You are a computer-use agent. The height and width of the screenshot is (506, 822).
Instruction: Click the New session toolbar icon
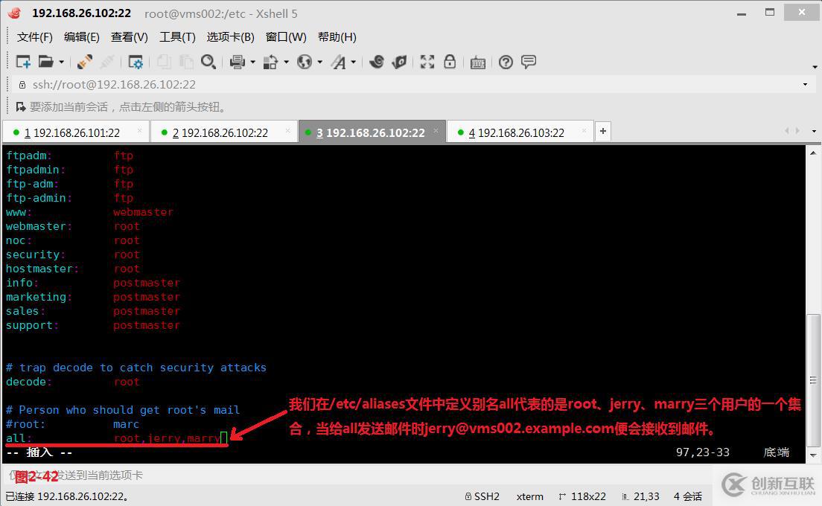[23, 63]
